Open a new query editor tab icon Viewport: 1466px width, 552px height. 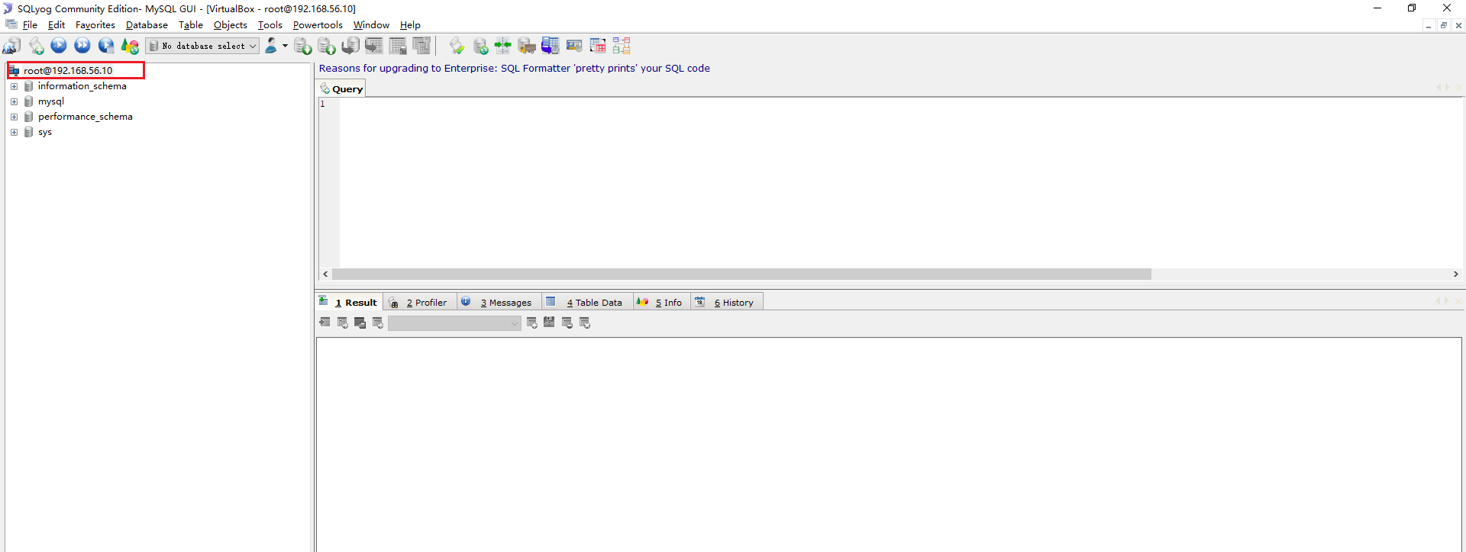[x=36, y=46]
